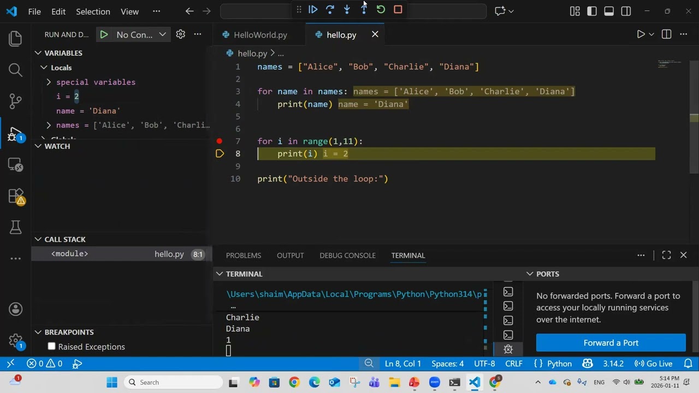Open launch.json via gear icon
Viewport: 699px width, 393px height.
coord(180,34)
